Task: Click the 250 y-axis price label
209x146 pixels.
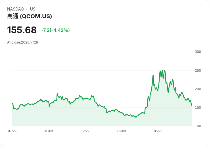Action: tap(198, 71)
